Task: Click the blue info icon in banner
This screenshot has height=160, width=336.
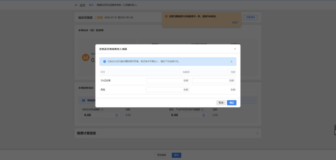Action: pyautogui.click(x=105, y=61)
